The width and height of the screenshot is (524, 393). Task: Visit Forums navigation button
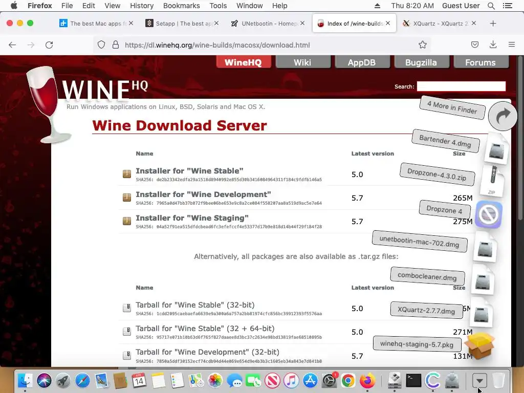tap(480, 62)
